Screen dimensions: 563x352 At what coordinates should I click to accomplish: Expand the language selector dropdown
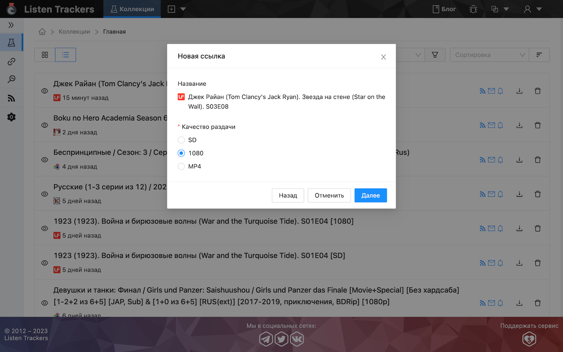[x=499, y=9]
